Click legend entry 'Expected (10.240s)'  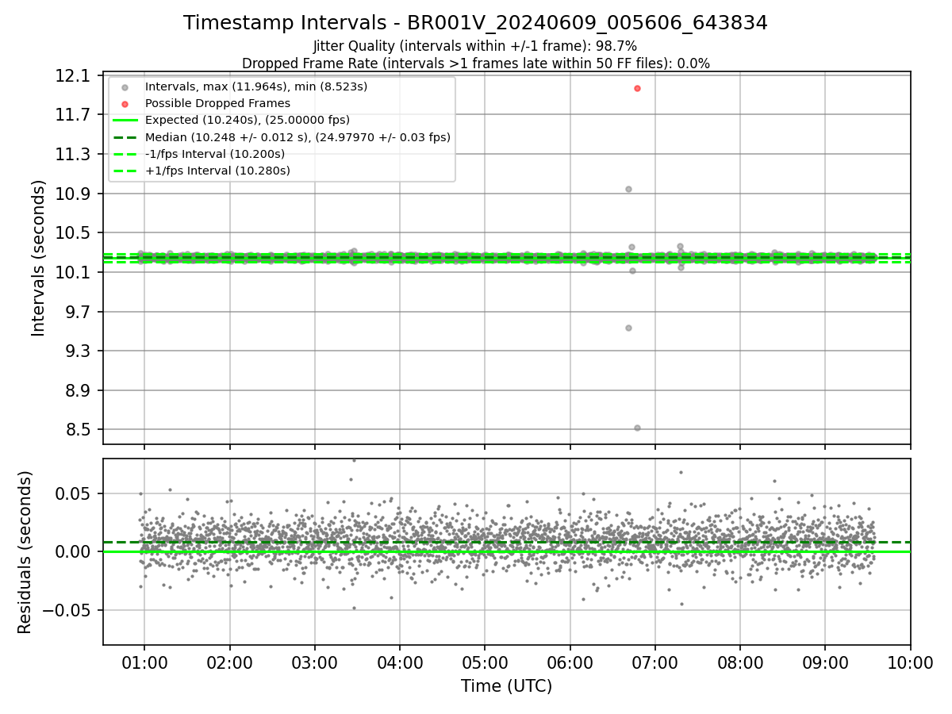247,120
